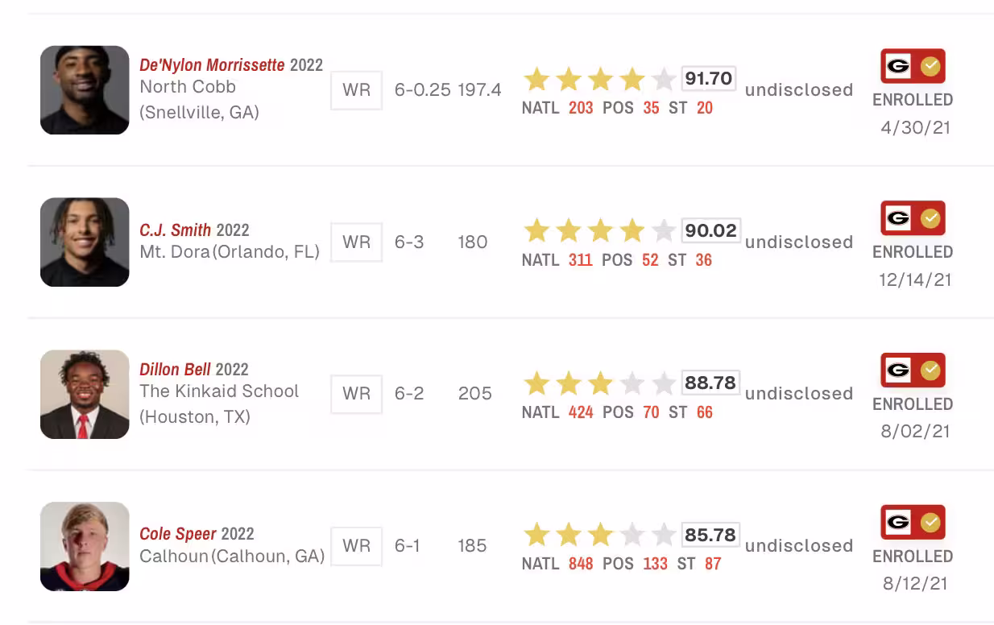Screen dimensions: 994x625
Task: Click WR position tag for Dillon Bell
Action: (356, 394)
